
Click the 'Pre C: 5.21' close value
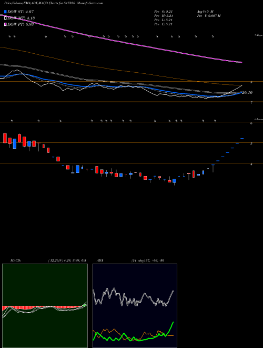point(164,24)
